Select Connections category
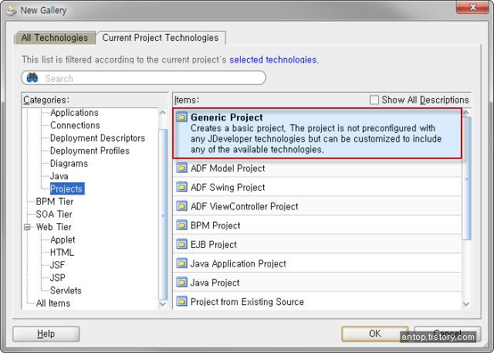This screenshot has width=494, height=353. click(x=75, y=125)
